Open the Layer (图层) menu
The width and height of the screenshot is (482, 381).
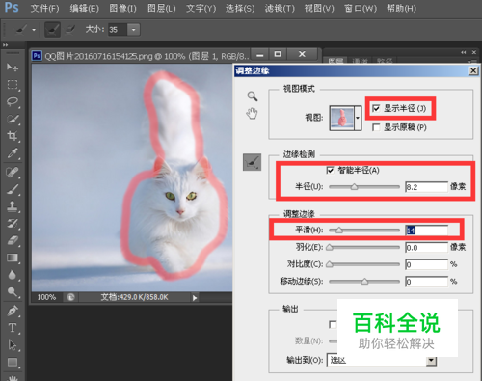161,8
